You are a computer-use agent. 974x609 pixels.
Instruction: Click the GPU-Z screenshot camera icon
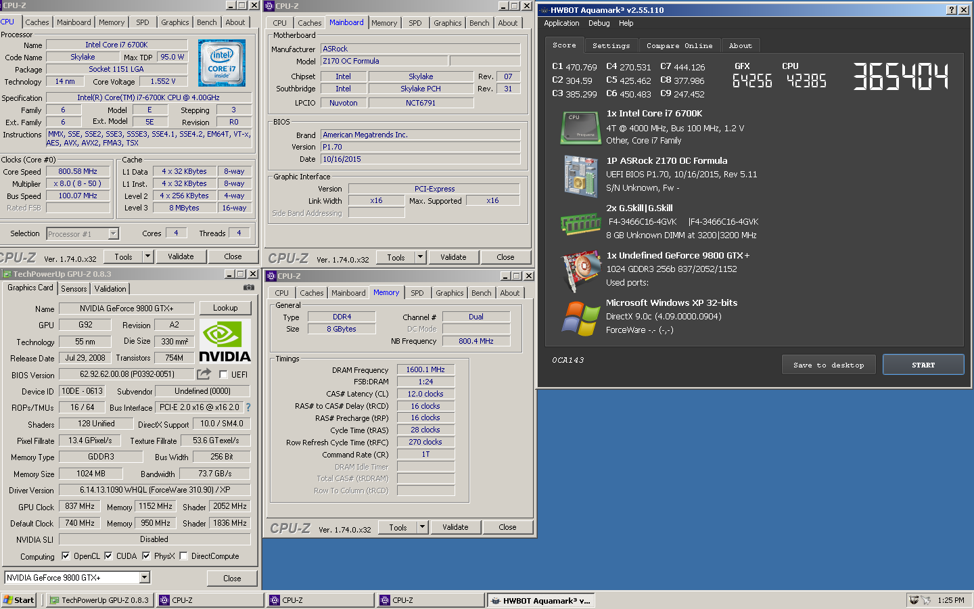[249, 288]
